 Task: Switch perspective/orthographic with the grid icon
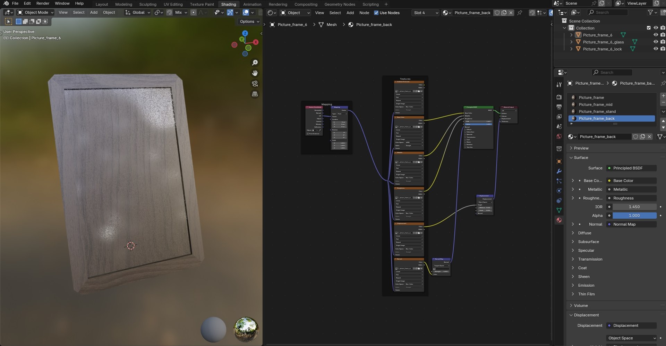[255, 94]
